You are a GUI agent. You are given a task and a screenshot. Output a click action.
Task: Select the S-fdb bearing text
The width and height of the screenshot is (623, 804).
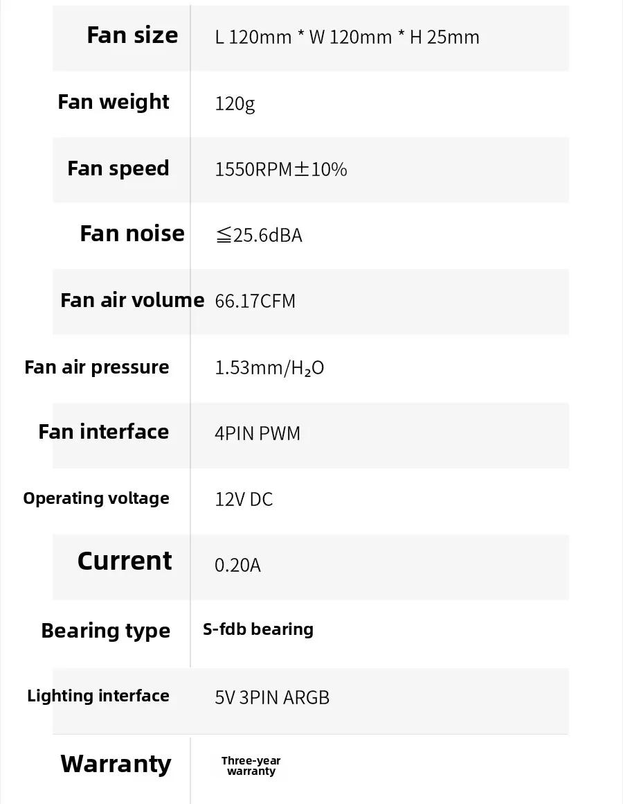click(x=258, y=629)
